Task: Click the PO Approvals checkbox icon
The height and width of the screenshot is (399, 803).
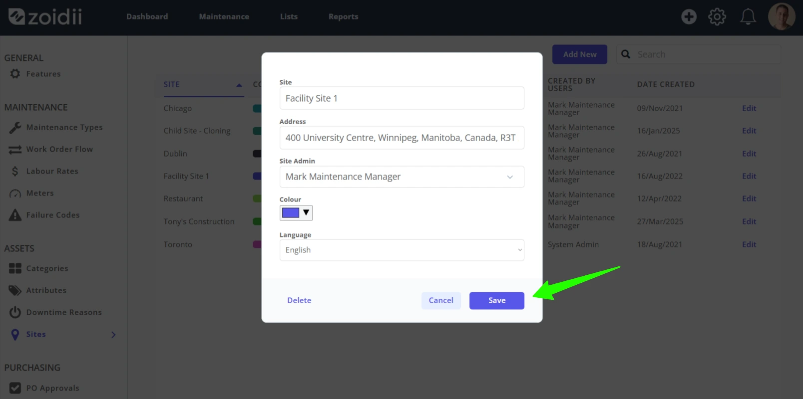Action: 15,388
